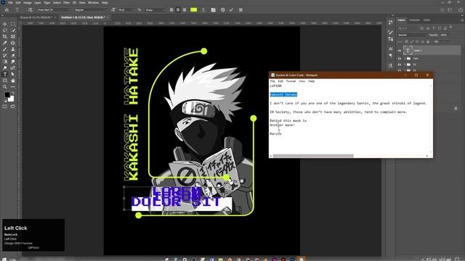Image resolution: width=465 pixels, height=261 pixels.
Task: Select the Path Selection arrow tool
Action: point(13,74)
